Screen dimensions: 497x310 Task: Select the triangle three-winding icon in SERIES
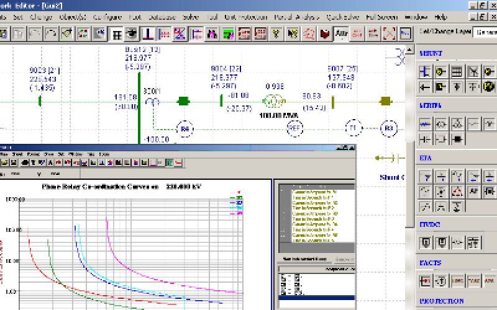pyautogui.click(x=457, y=123)
